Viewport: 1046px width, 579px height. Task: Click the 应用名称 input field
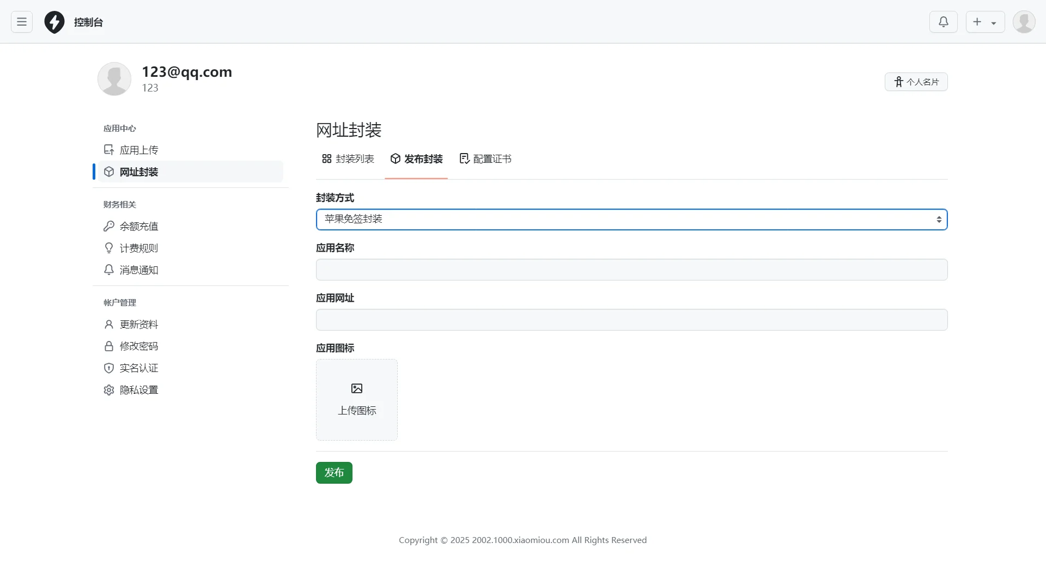click(x=631, y=270)
